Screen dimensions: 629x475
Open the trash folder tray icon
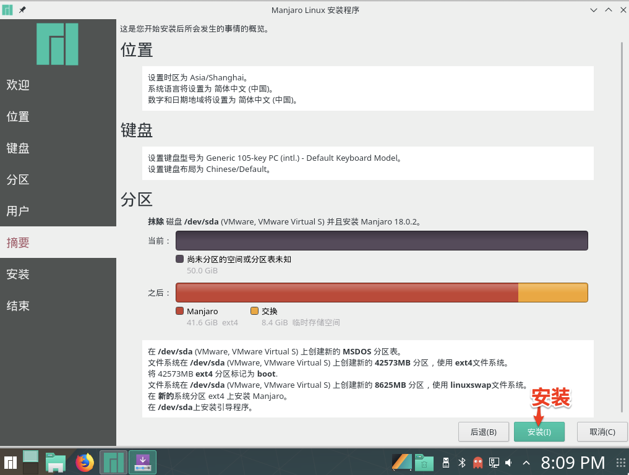(x=424, y=462)
